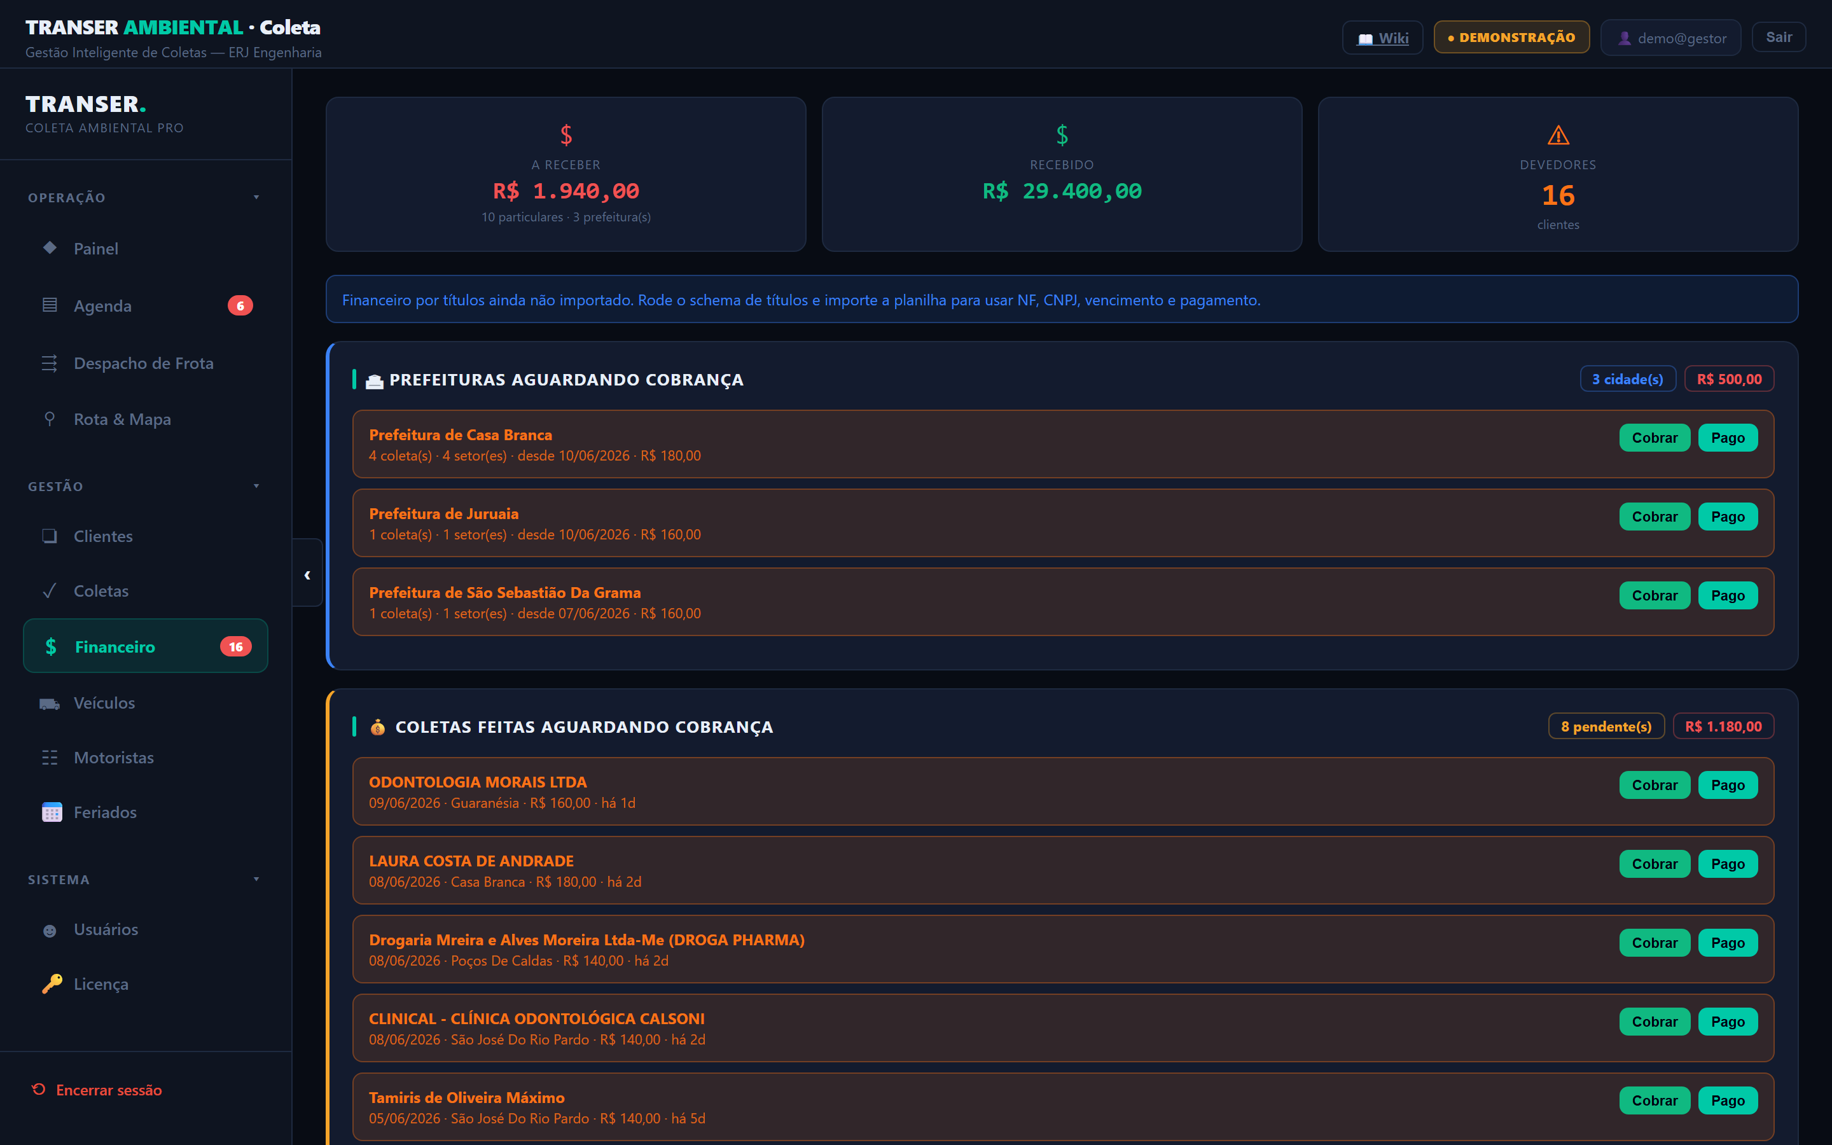Click the Licença key icon
This screenshot has height=1145, width=1832.
tap(52, 983)
